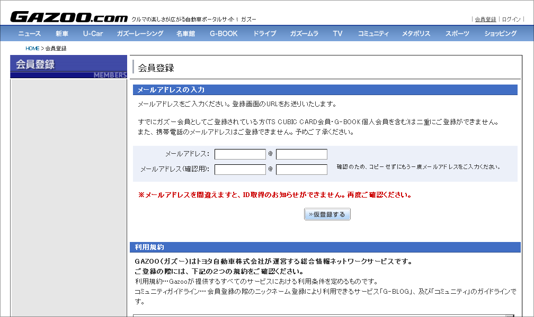534x317 pixels.
Task: Select 名車館 in the navigation bar
Action: click(185, 34)
